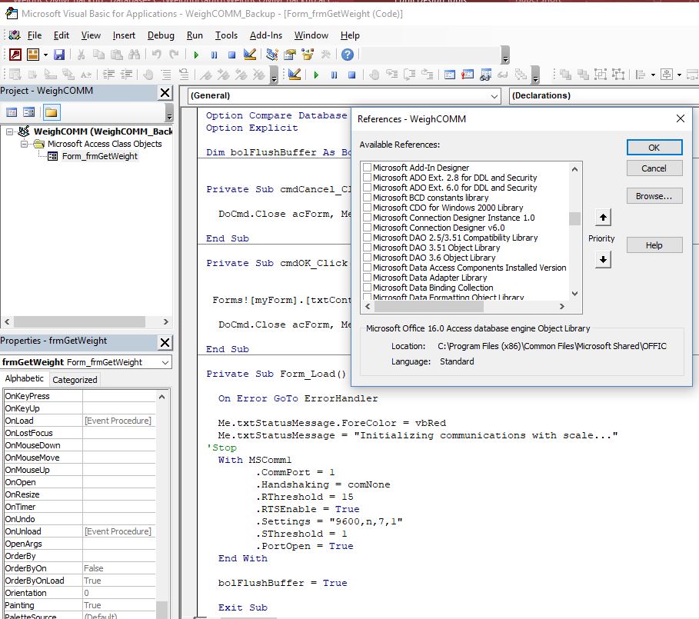
Task: Check the Microsoft DAO 3.6 Object Library reference
Action: pos(368,258)
